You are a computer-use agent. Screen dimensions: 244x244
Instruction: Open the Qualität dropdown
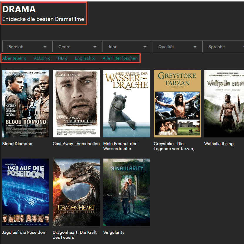pos(177,46)
